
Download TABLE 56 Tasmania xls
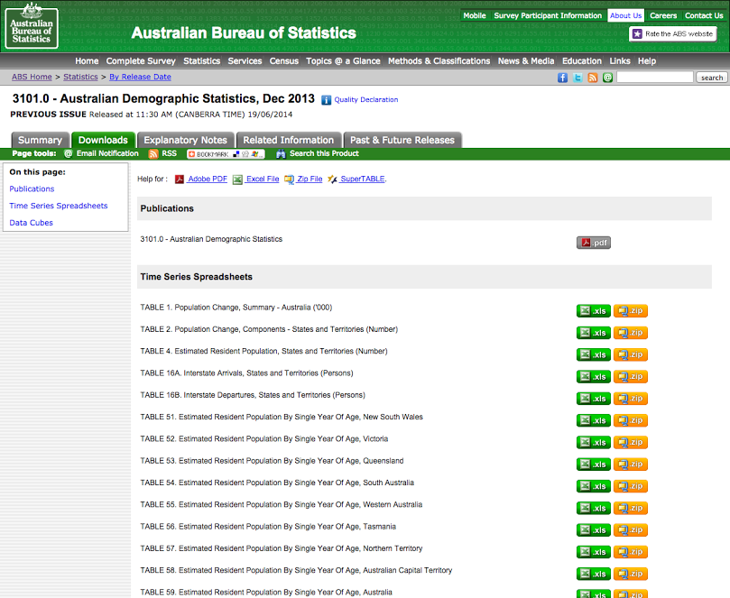point(594,530)
